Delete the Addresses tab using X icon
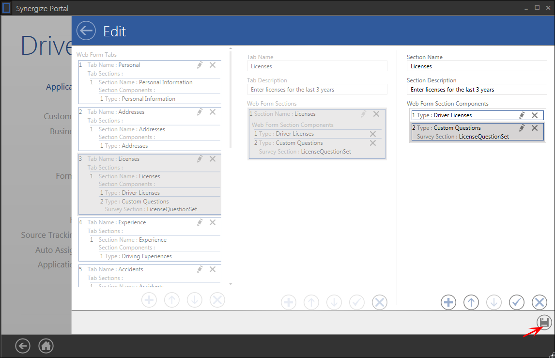This screenshot has height=358, width=555. point(212,112)
